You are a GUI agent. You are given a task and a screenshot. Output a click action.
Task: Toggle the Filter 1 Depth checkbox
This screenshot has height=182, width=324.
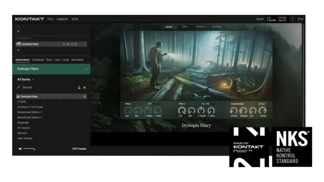[x=145, y=116]
